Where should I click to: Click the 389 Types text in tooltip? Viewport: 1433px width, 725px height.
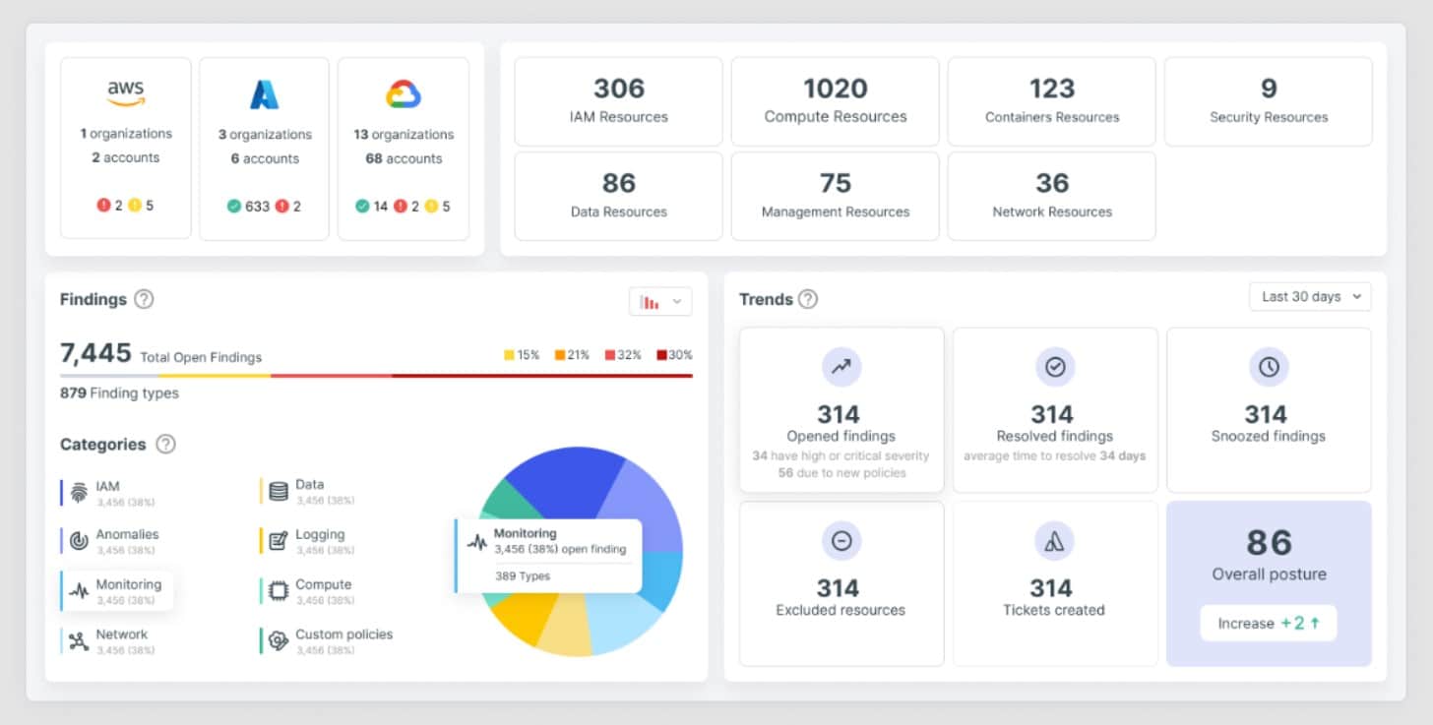tap(523, 576)
